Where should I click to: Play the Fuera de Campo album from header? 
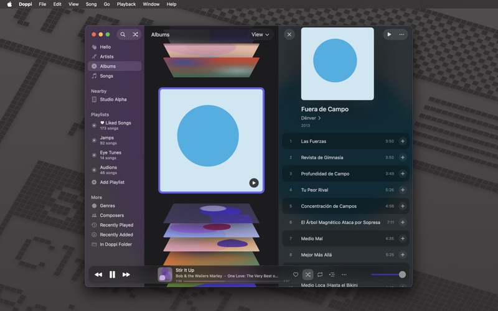389,34
